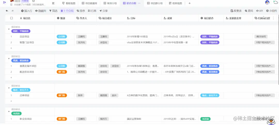Click 未启动 status tag in 新会员项目 row
Screen dimensions: 279x125
[x=205, y=119]
